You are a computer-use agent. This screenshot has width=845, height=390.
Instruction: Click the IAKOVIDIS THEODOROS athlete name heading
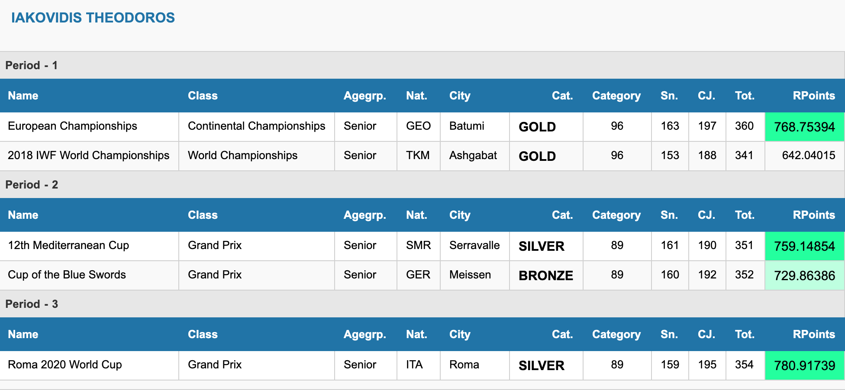point(93,18)
